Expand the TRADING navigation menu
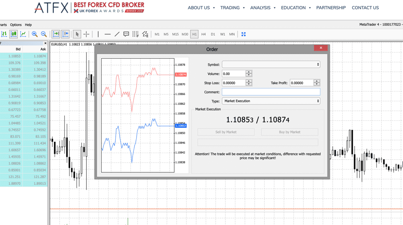 point(232,8)
